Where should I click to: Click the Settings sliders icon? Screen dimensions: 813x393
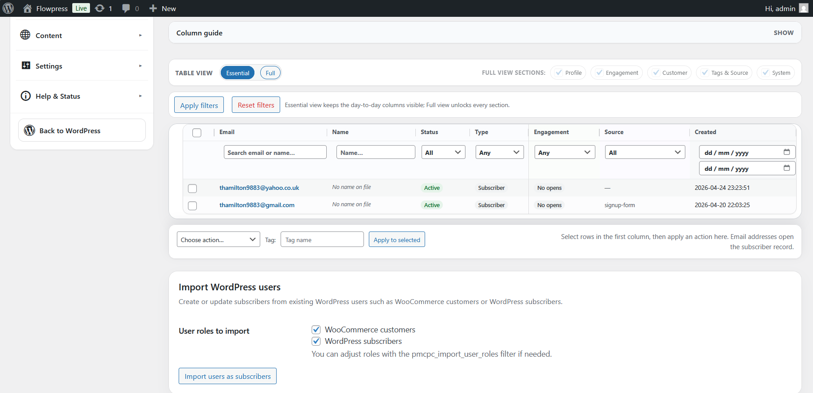coord(26,65)
